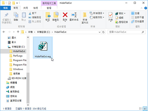
Task: Open File (檔案) tab
Action: [5, 8]
